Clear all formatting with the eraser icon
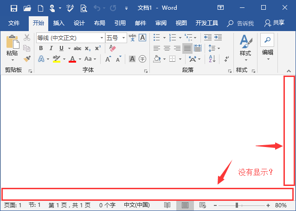This screenshot has height=211, width=296. [x=112, y=48]
